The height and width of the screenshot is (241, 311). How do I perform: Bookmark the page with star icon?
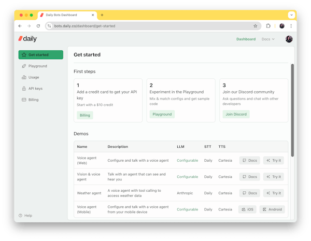255,26
